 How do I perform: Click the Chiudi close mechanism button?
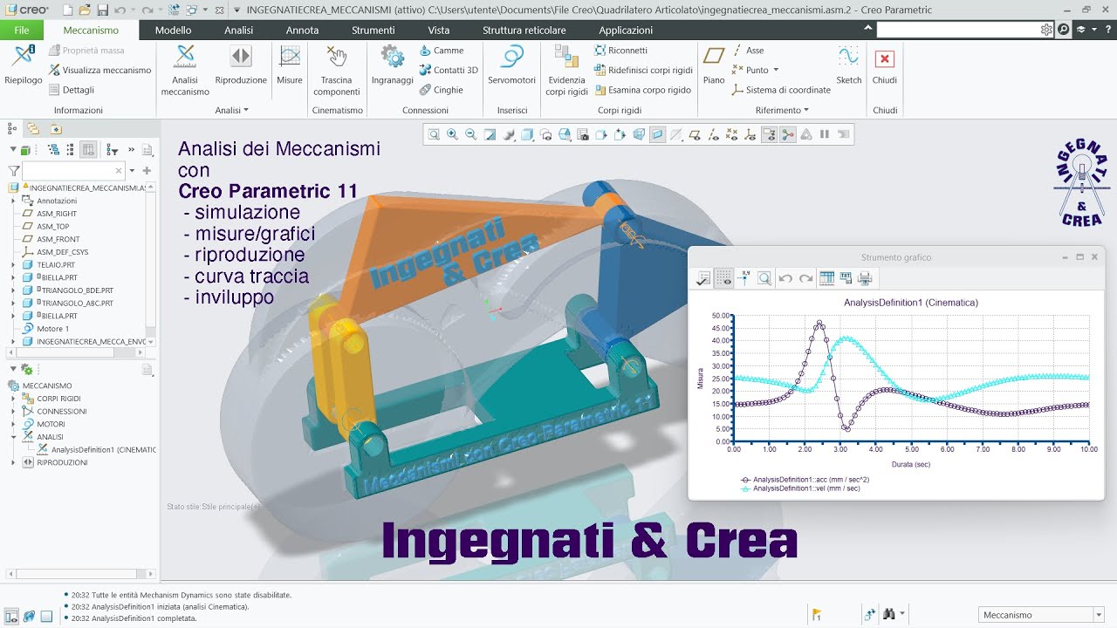pos(885,65)
